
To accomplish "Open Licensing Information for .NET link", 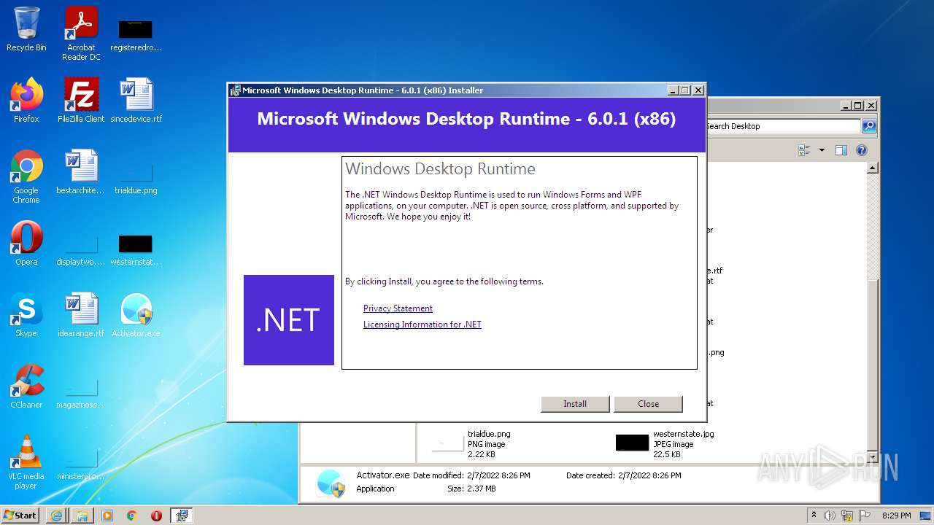I will click(x=422, y=324).
